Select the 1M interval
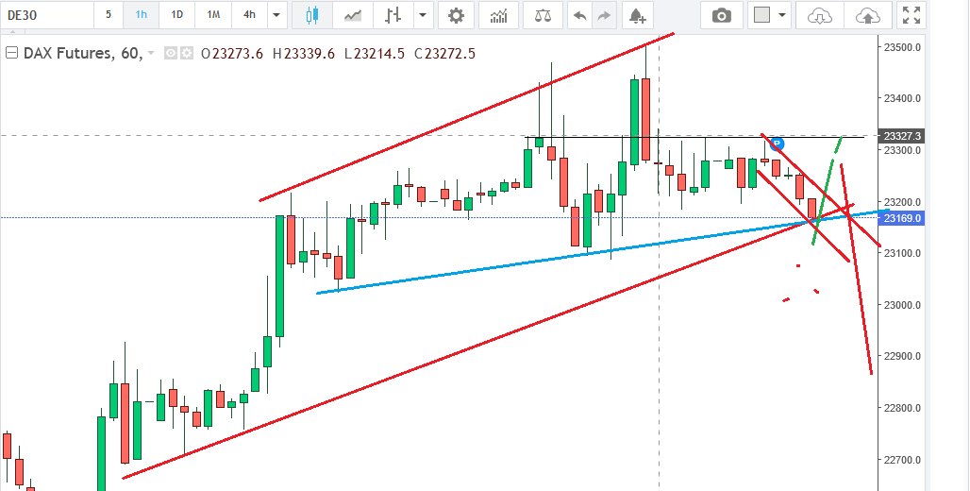 (x=213, y=15)
